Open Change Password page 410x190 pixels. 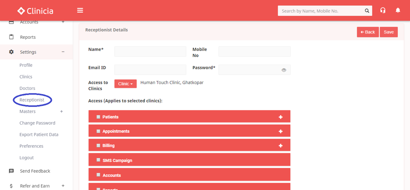pos(38,123)
